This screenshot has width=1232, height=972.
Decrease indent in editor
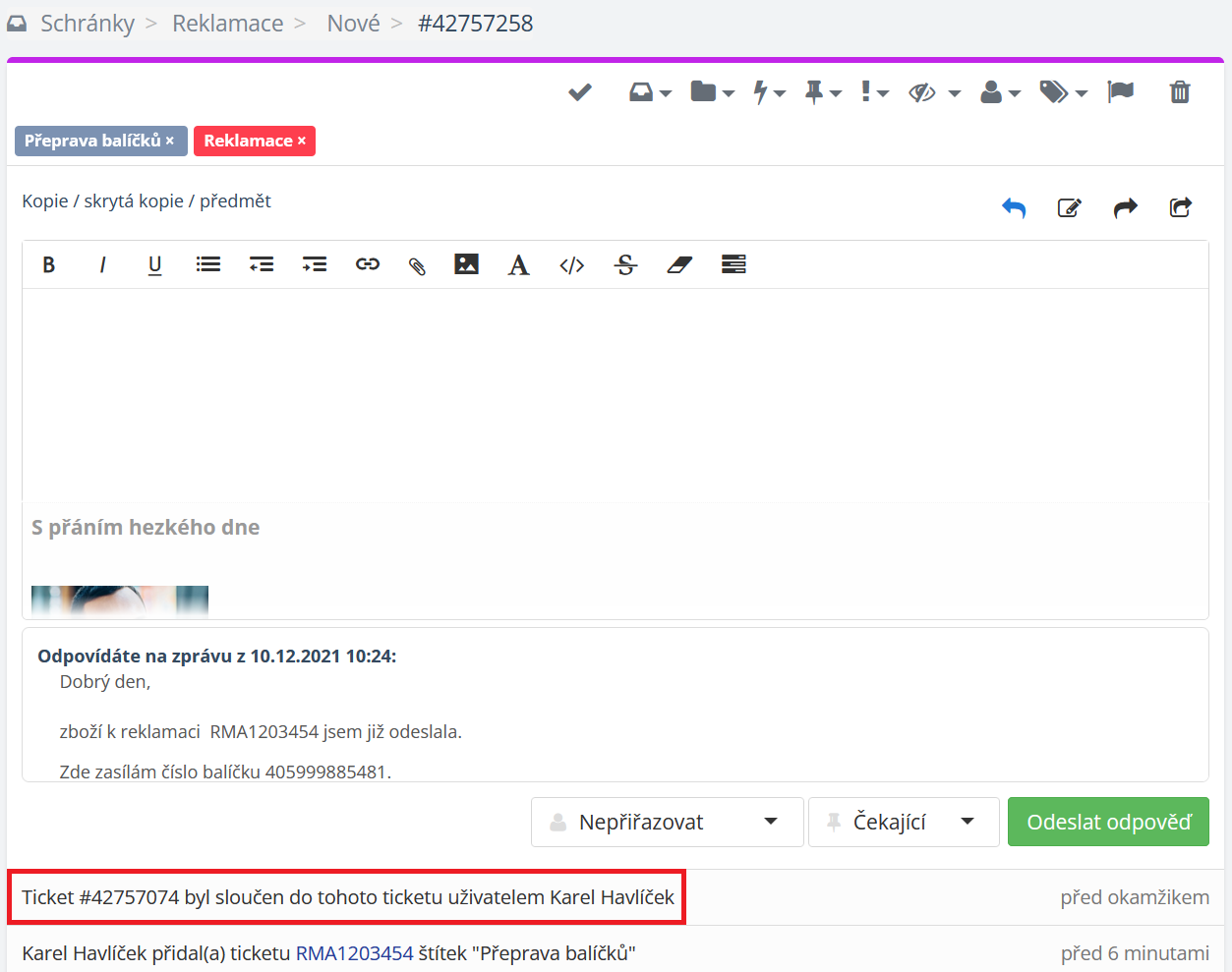[x=262, y=264]
